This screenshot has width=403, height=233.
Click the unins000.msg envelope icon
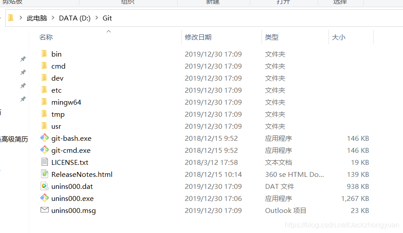(x=45, y=210)
